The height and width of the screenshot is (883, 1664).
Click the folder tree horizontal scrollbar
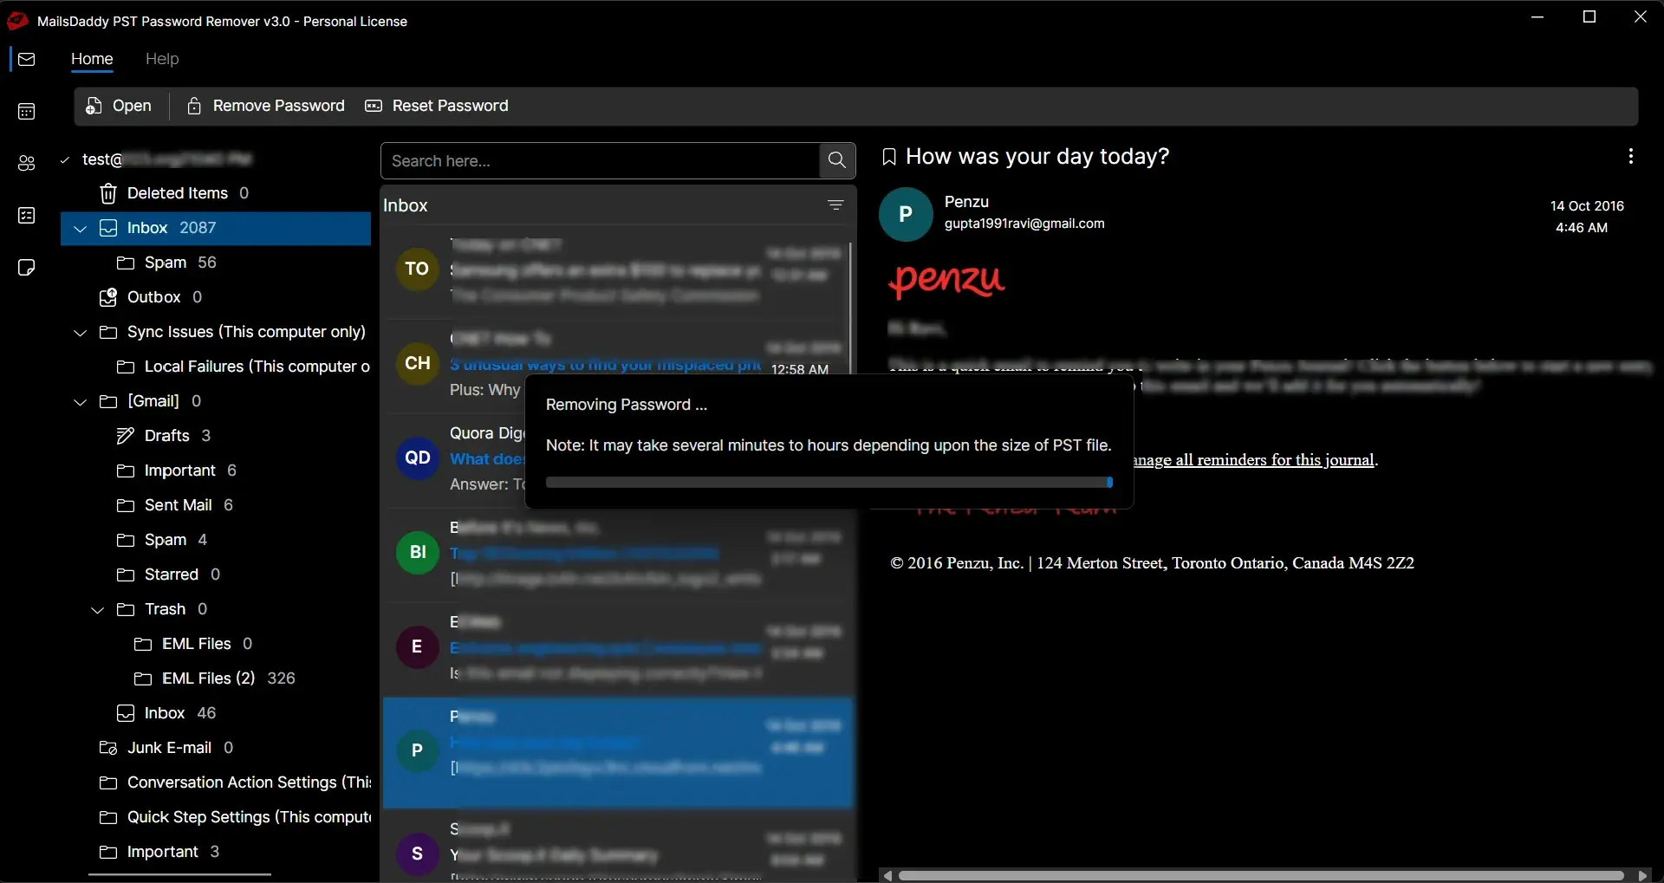[179, 874]
